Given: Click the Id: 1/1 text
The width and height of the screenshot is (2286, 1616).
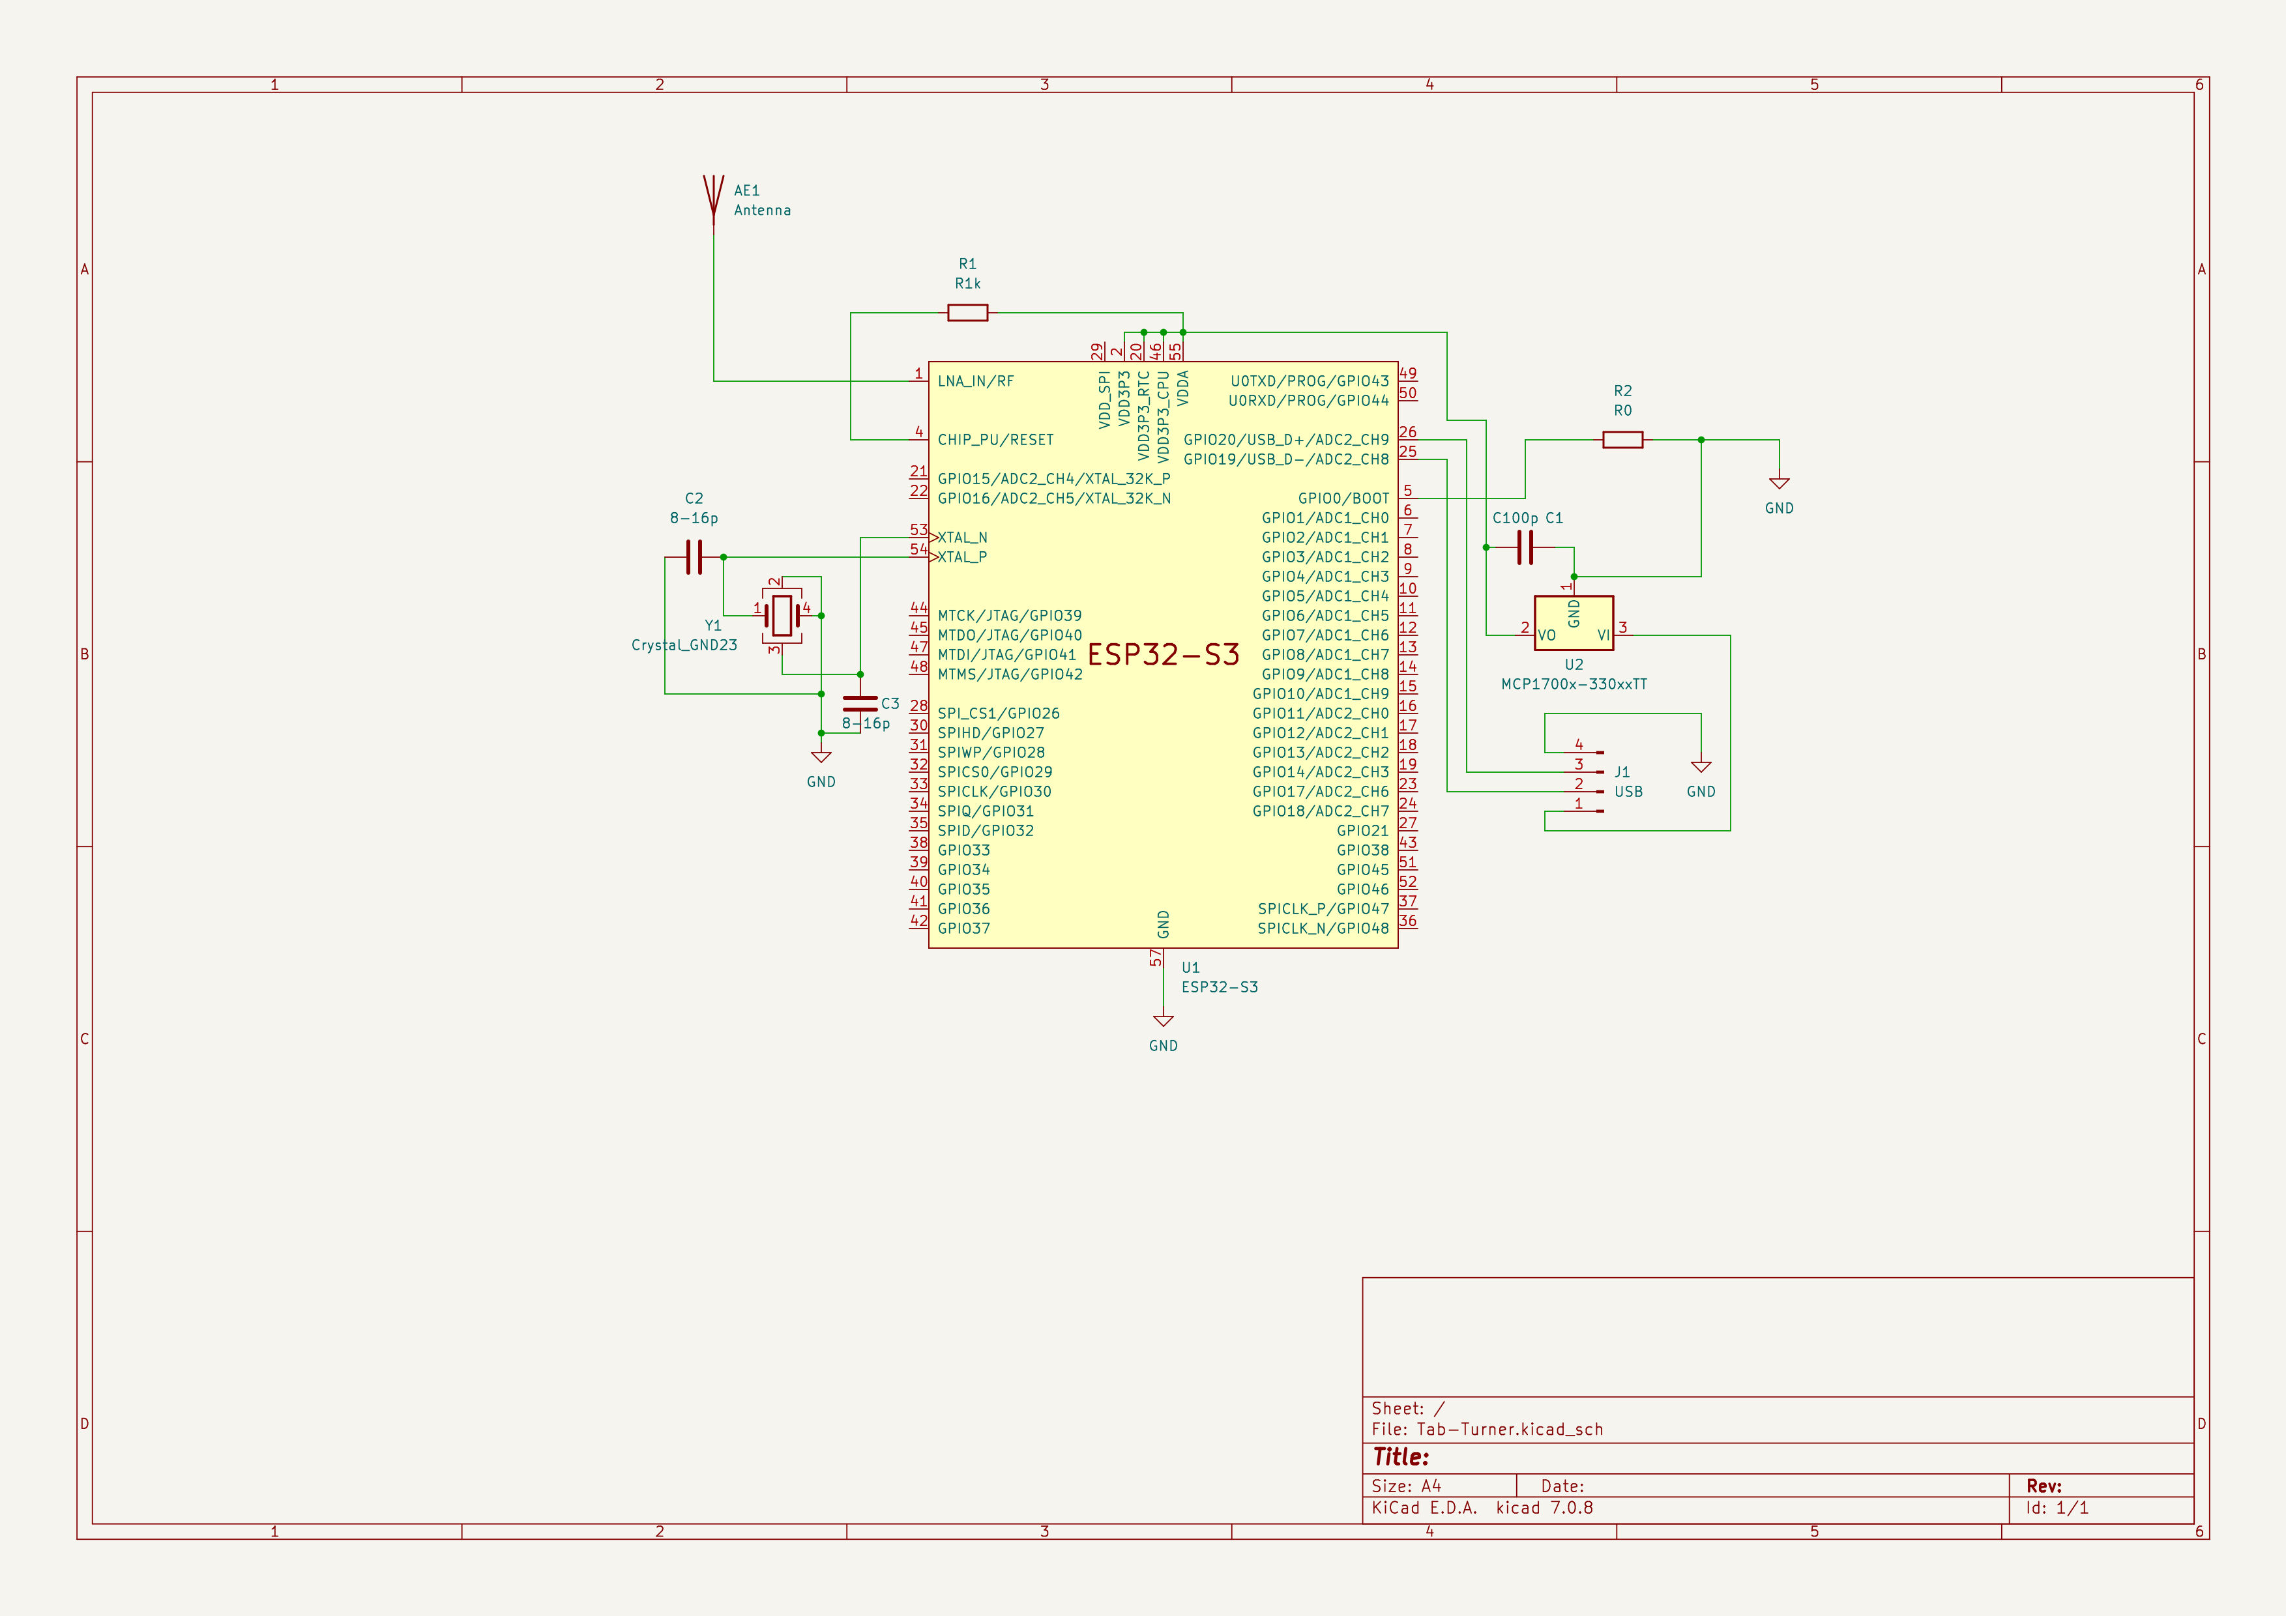Looking at the screenshot, I should (x=2057, y=1508).
